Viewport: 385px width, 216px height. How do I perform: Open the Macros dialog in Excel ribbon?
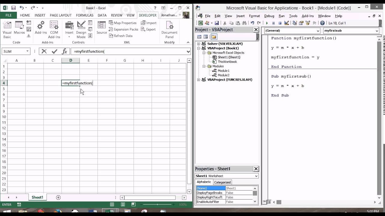pyautogui.click(x=19, y=28)
